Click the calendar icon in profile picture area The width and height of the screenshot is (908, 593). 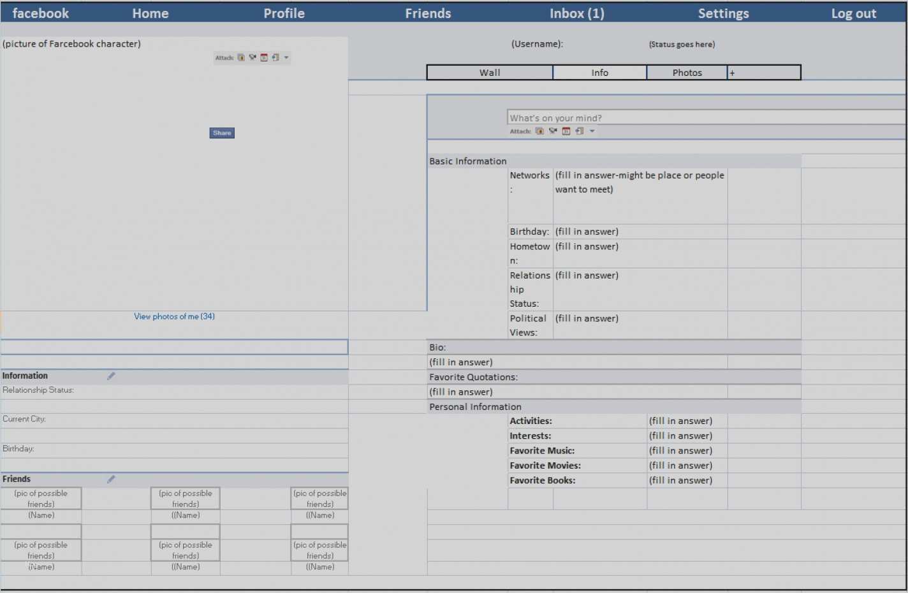[264, 58]
